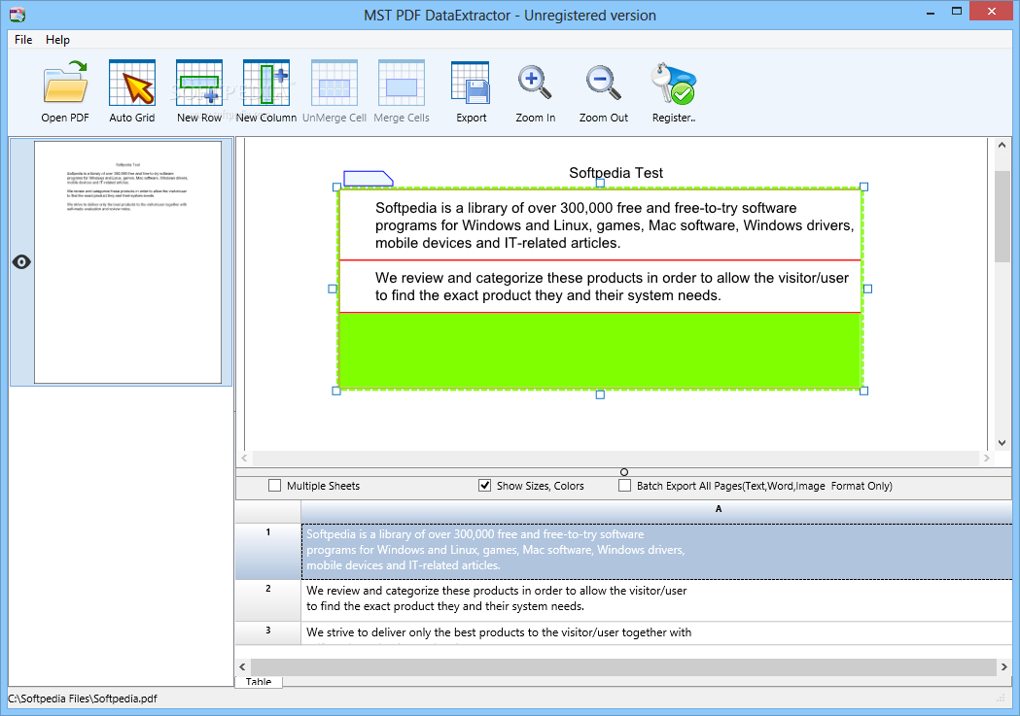Select cell starting 'We strive to deliver'
This screenshot has height=716, width=1020.
click(656, 632)
